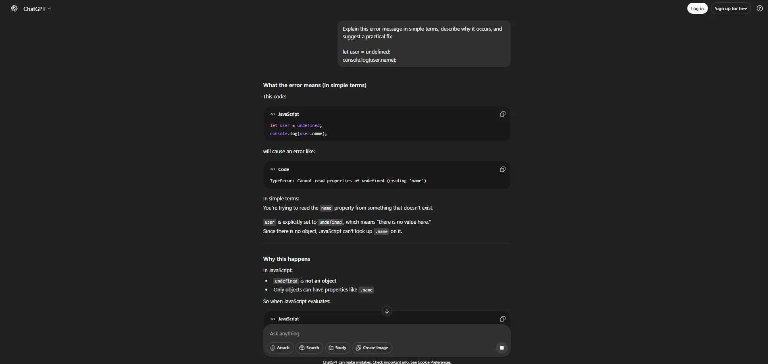Click the code icon beside the Code label
The width and height of the screenshot is (768, 364).
pyautogui.click(x=273, y=169)
